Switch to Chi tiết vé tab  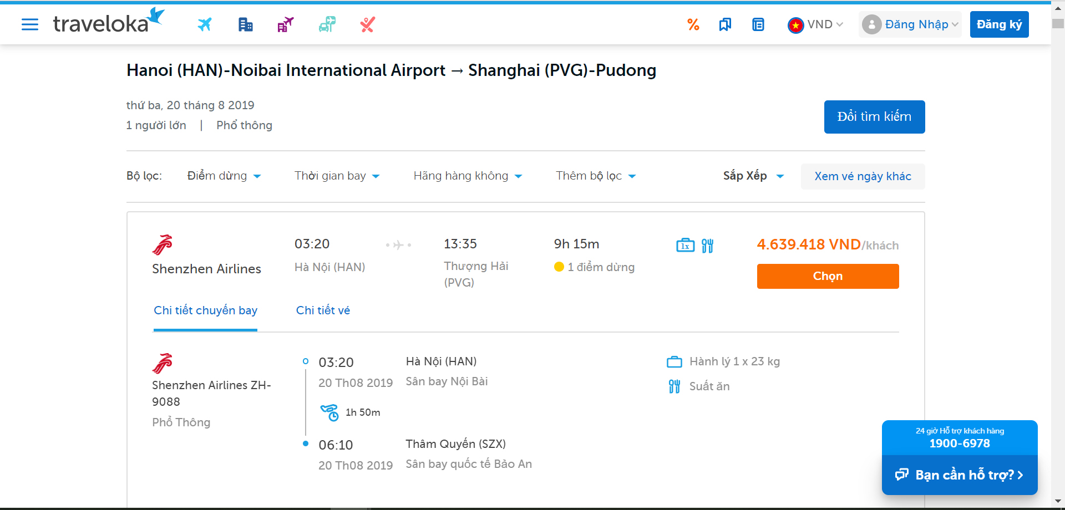tap(323, 310)
